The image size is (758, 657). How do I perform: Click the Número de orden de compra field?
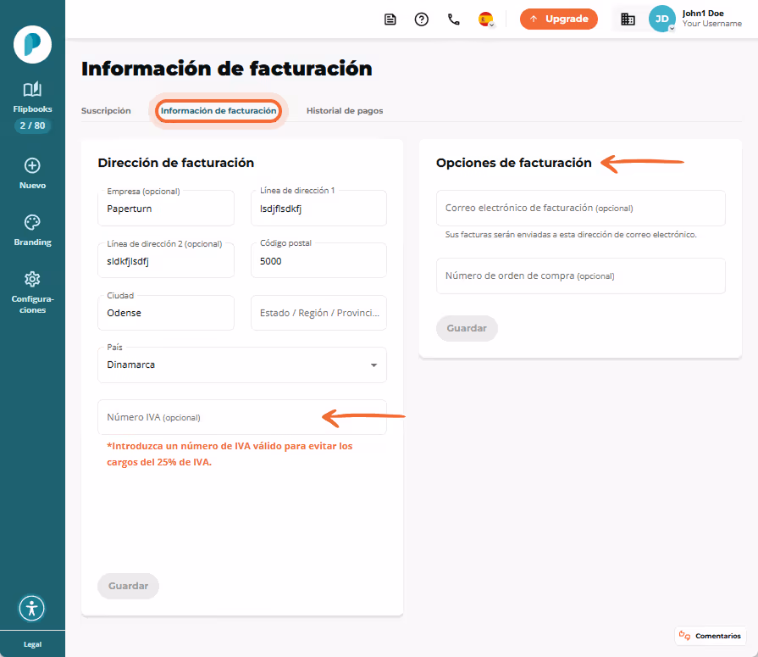click(581, 276)
